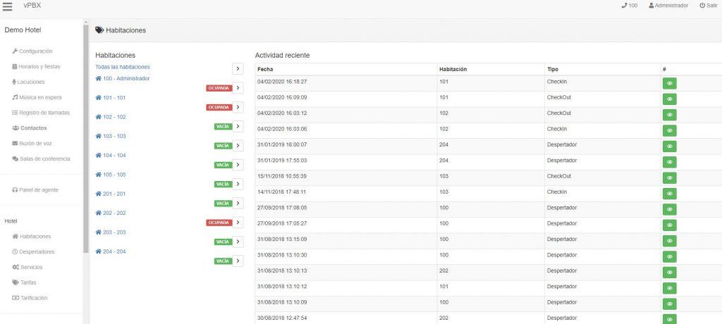This screenshot has height=324, width=722.
Task: Click the sidebar vertical scrollbar
Action: pyautogui.click(x=85, y=141)
